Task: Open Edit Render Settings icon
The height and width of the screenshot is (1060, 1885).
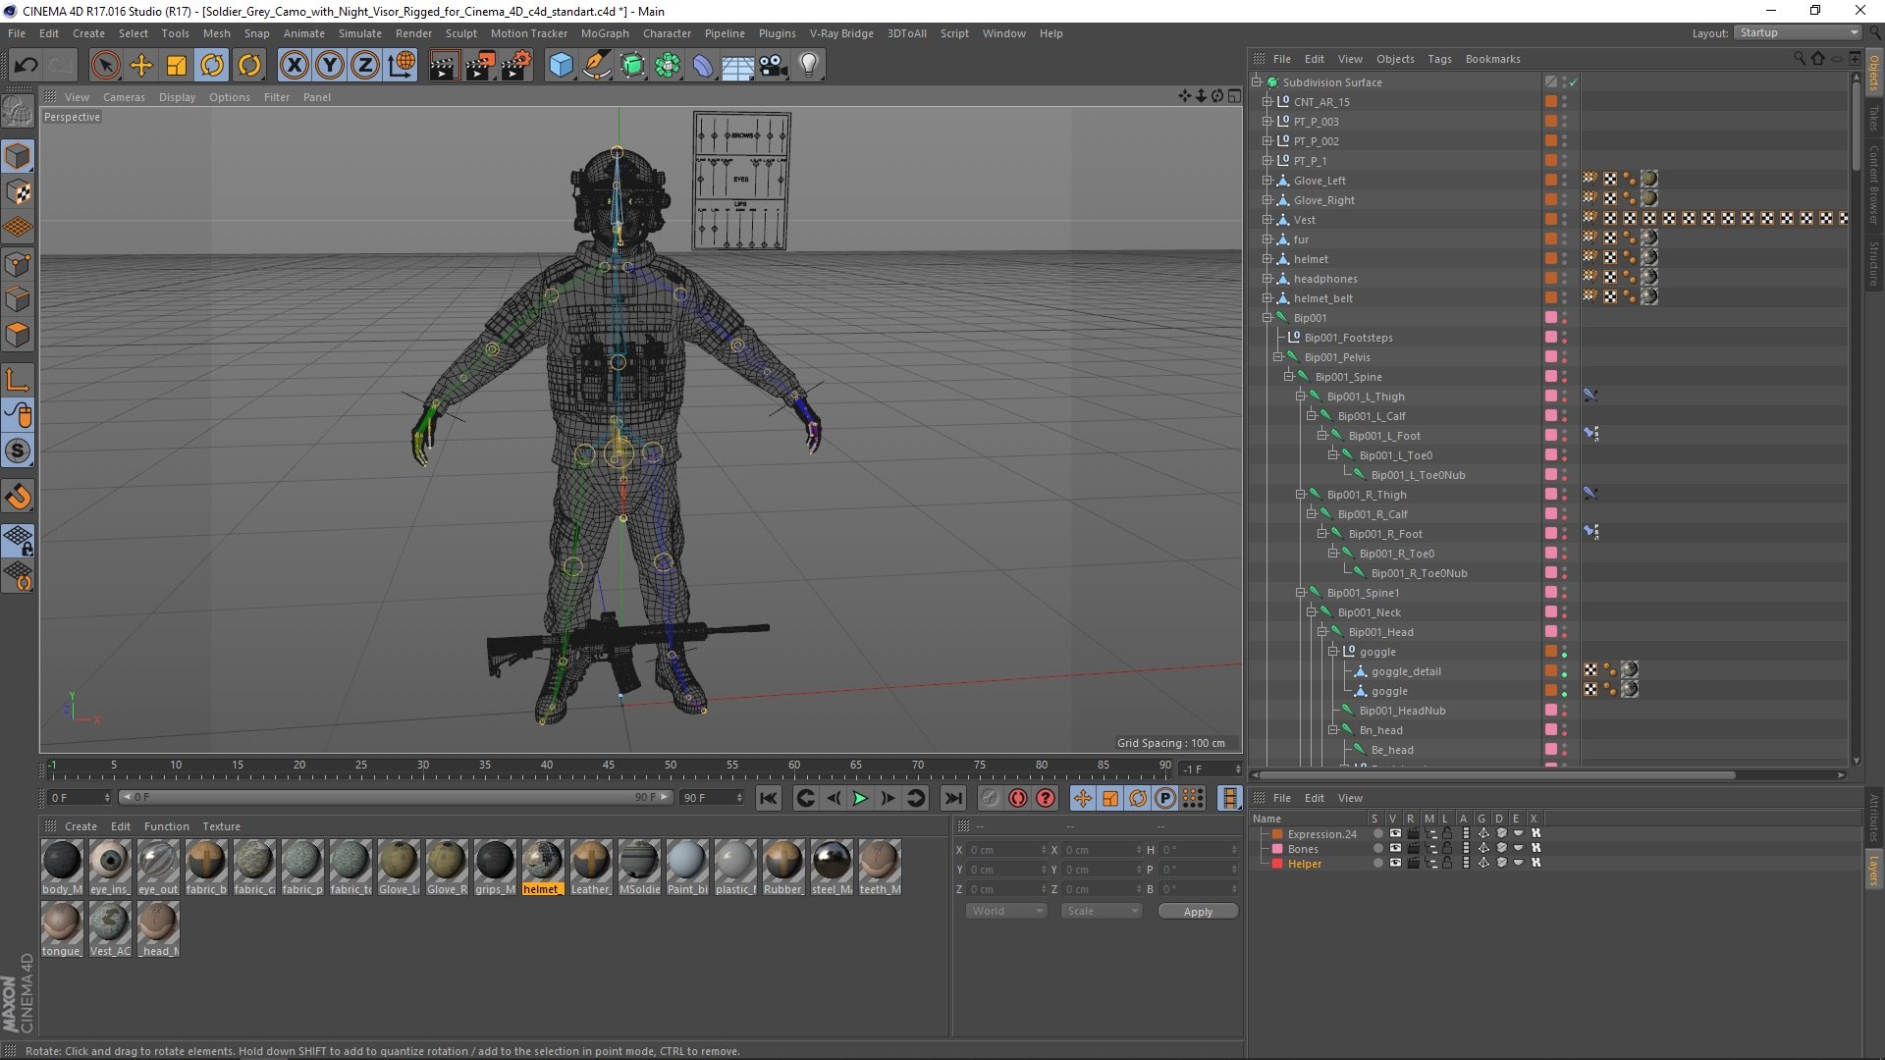Action: 515,66
